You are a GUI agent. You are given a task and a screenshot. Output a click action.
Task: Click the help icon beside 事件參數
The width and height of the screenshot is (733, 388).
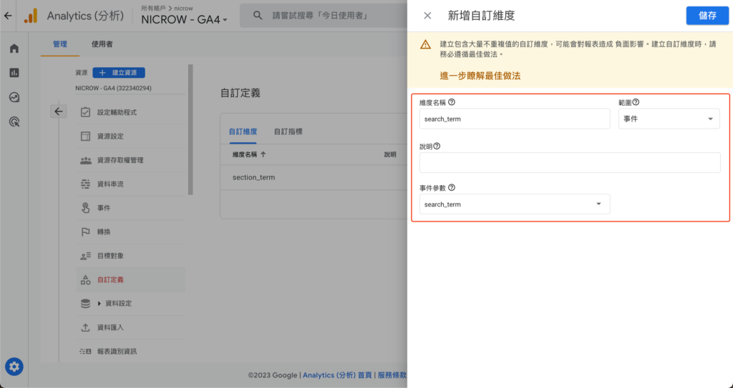click(x=452, y=188)
